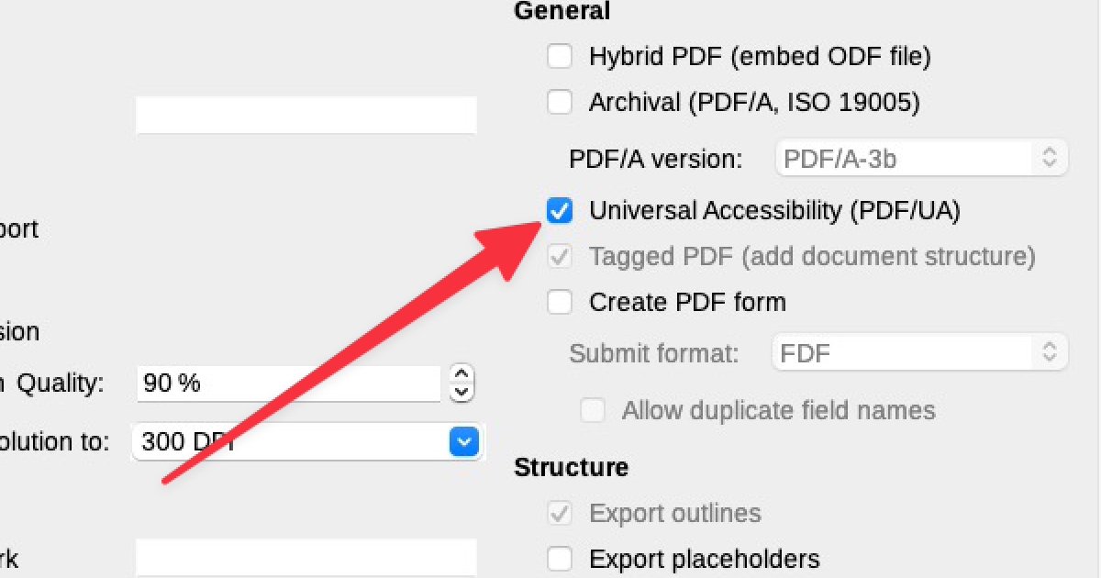Enable Archival (PDF/A, ISO 19005)
The height and width of the screenshot is (578, 1101).
pos(560,102)
